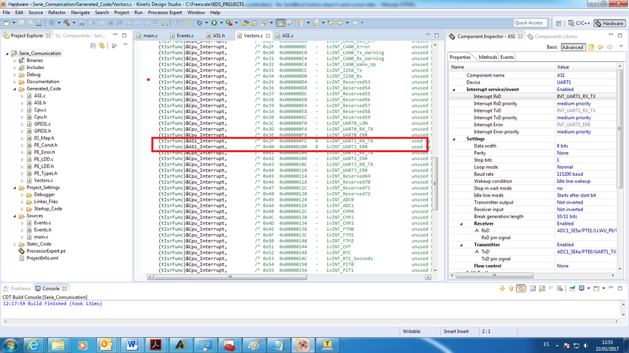Open the Methods tab in inspector
Image resolution: width=629 pixels, height=353 pixels.
click(487, 57)
